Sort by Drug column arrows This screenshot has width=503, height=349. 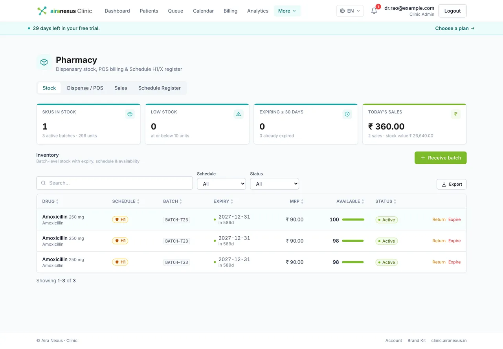pyautogui.click(x=57, y=201)
